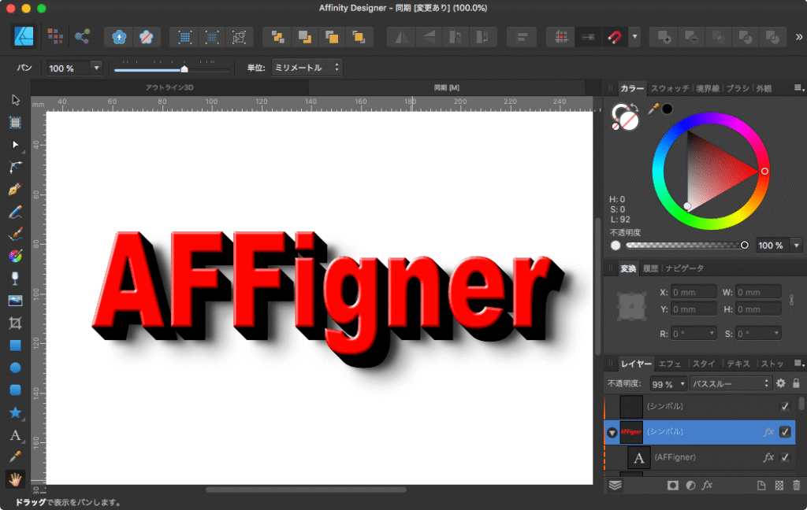Open the ミリメートル units dropdown
The width and height of the screenshot is (807, 510).
pyautogui.click(x=307, y=68)
